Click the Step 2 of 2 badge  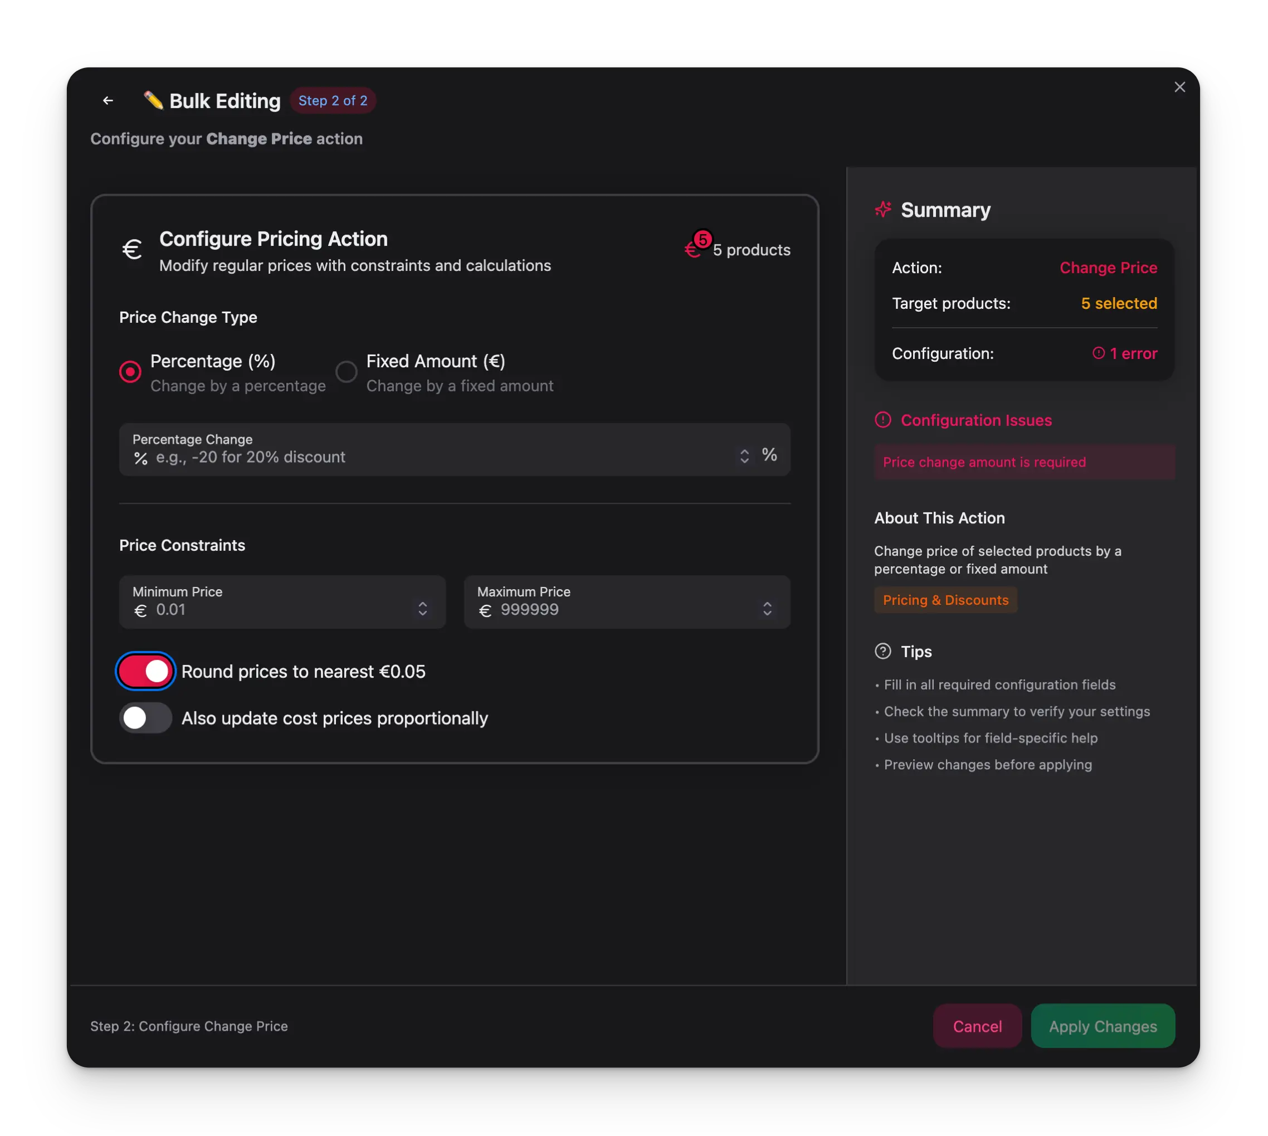333,100
